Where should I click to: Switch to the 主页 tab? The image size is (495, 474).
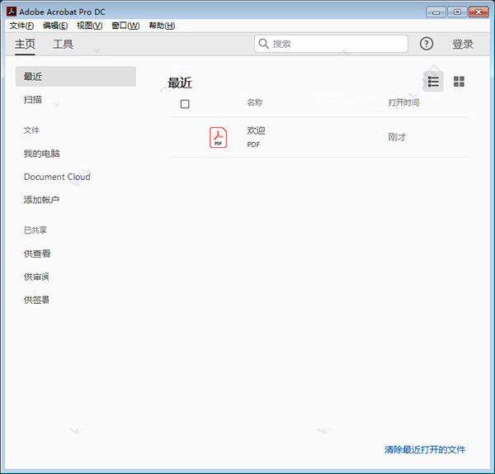point(25,44)
